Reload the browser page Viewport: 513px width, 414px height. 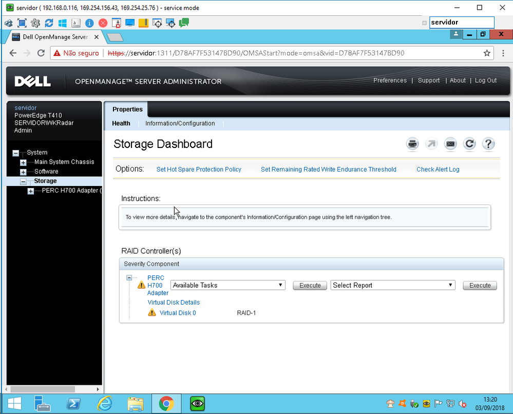41,53
